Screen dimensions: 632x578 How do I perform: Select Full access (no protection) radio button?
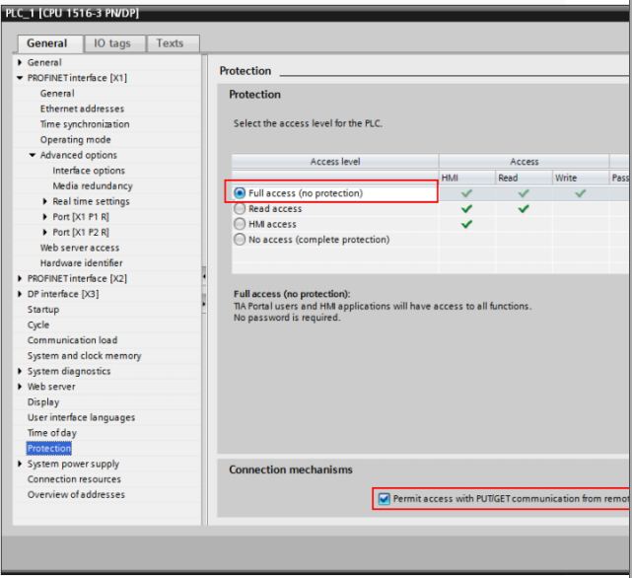click(240, 193)
